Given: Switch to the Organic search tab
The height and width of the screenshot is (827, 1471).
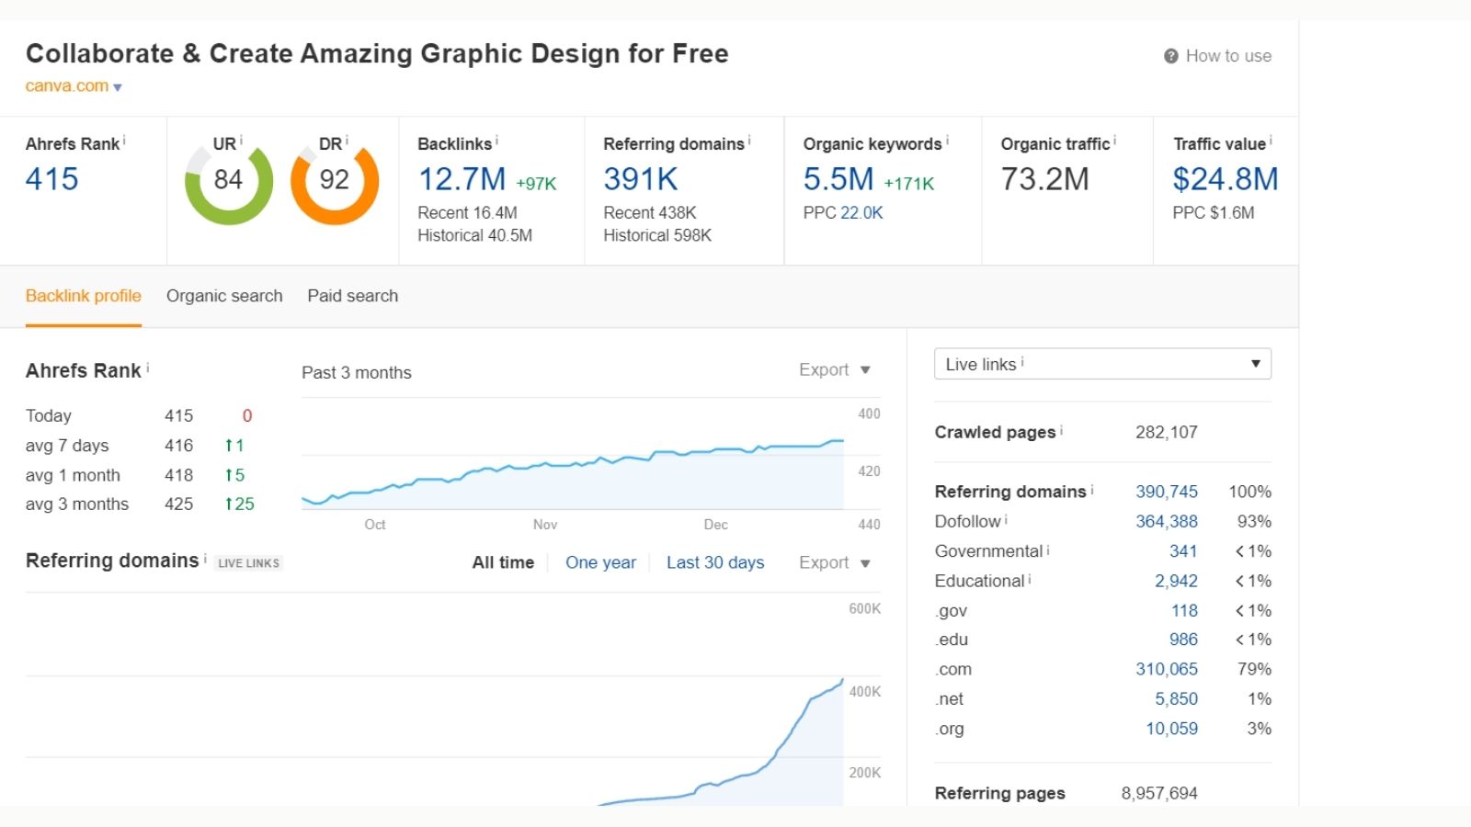Looking at the screenshot, I should click(224, 296).
